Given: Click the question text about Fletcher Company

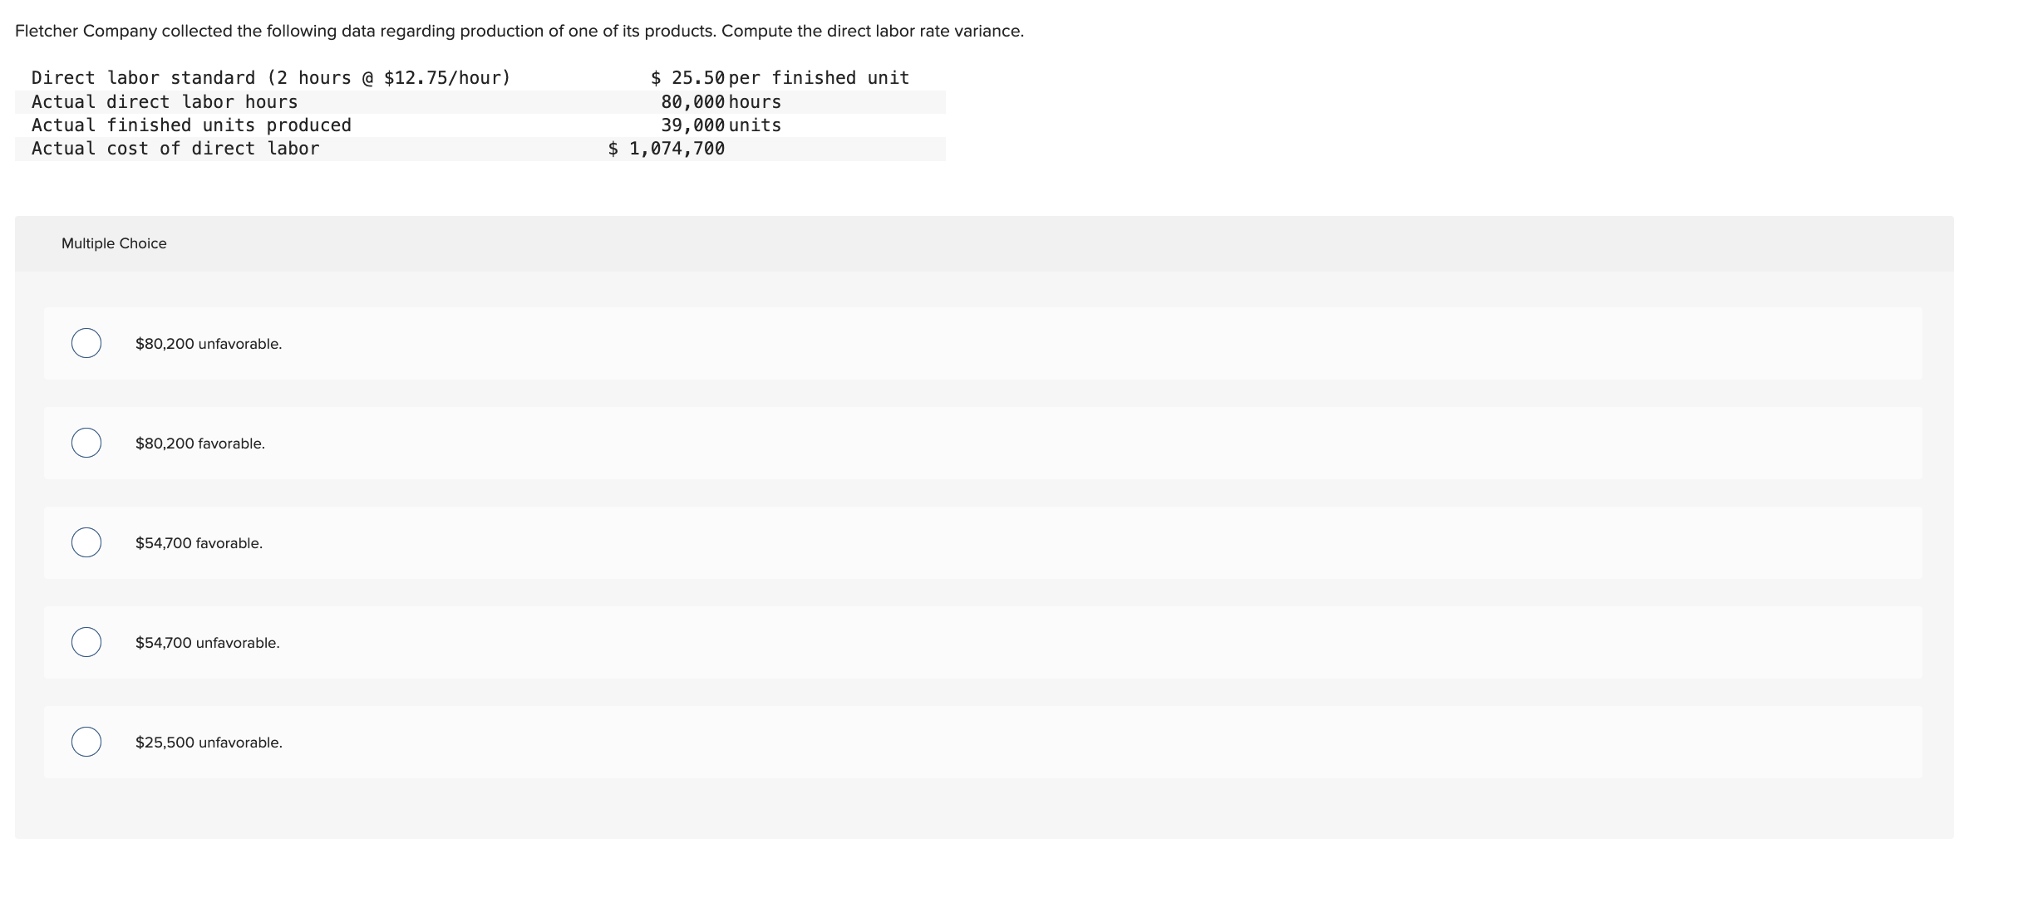Looking at the screenshot, I should [x=519, y=31].
